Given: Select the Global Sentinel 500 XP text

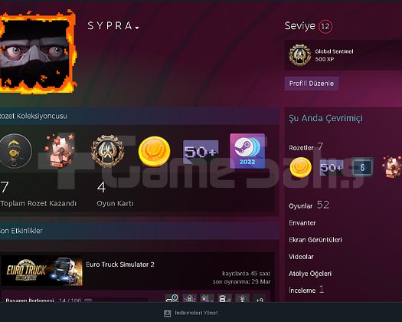Looking at the screenshot, I should pos(334,55).
